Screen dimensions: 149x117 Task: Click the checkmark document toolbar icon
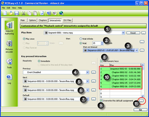tap(42, 13)
